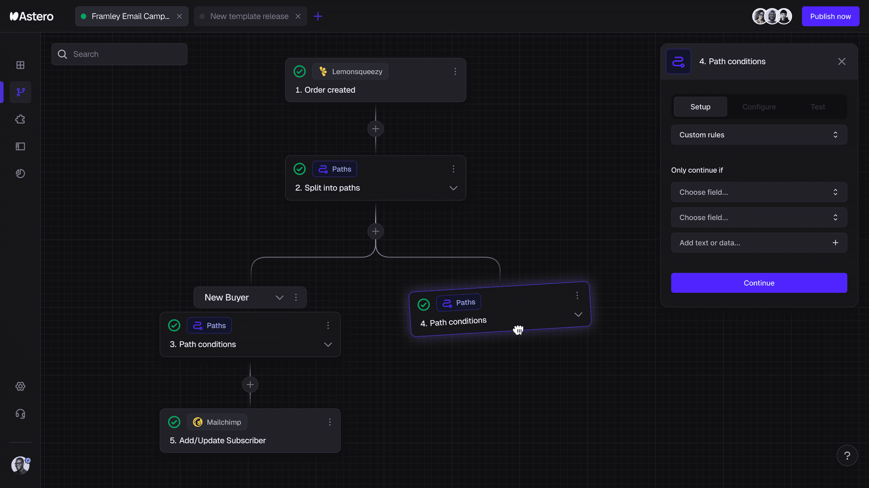Click the green check on Mailchimp node
The height and width of the screenshot is (488, 869).
pyautogui.click(x=174, y=422)
